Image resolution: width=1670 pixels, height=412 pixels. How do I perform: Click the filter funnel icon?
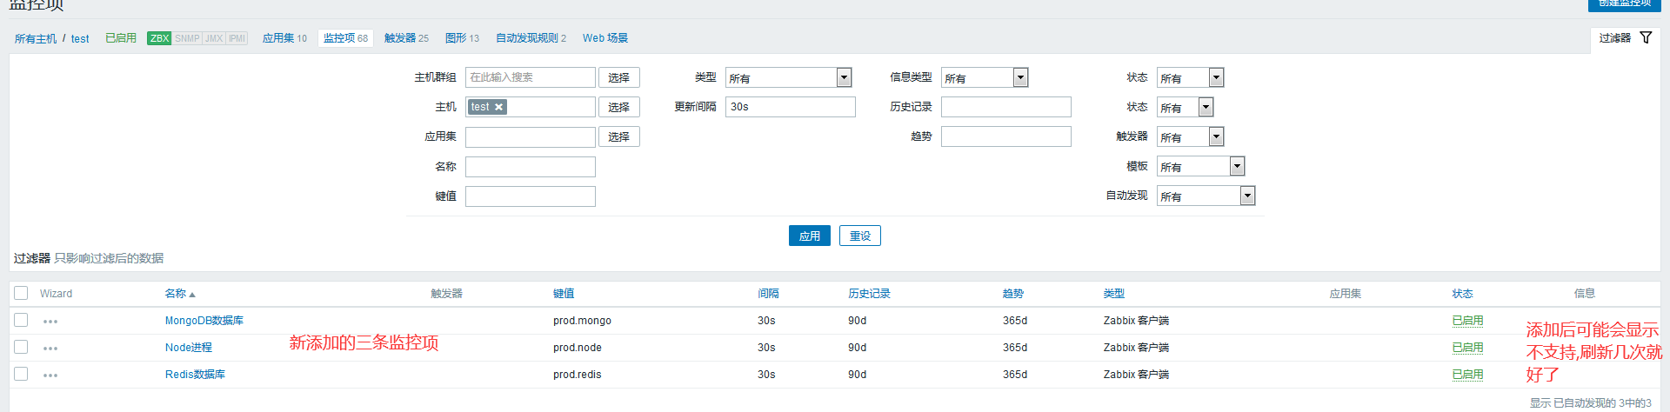pos(1645,37)
